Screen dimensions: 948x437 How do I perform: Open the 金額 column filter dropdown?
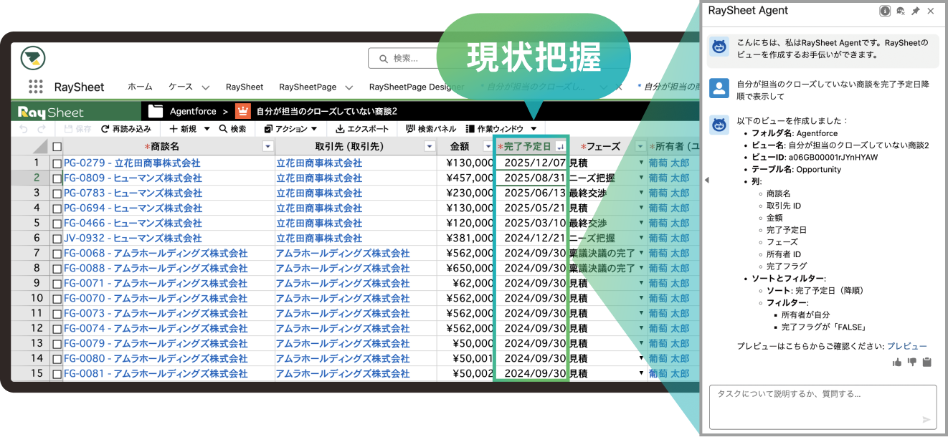(488, 146)
